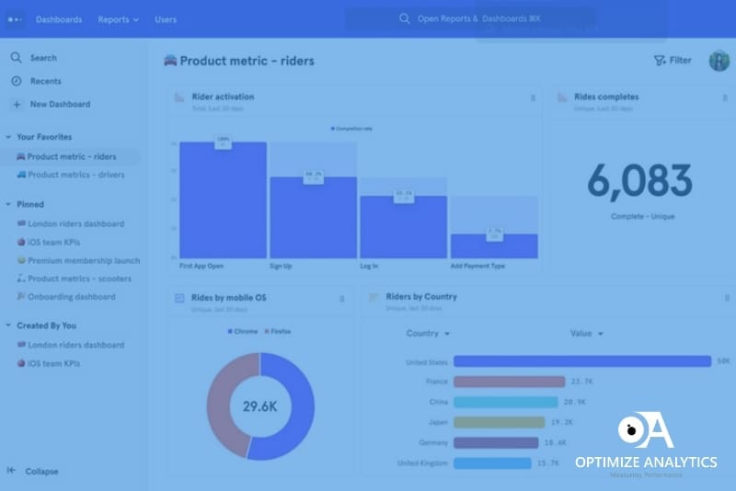Open Rides by mobile OS options menu

click(x=342, y=298)
